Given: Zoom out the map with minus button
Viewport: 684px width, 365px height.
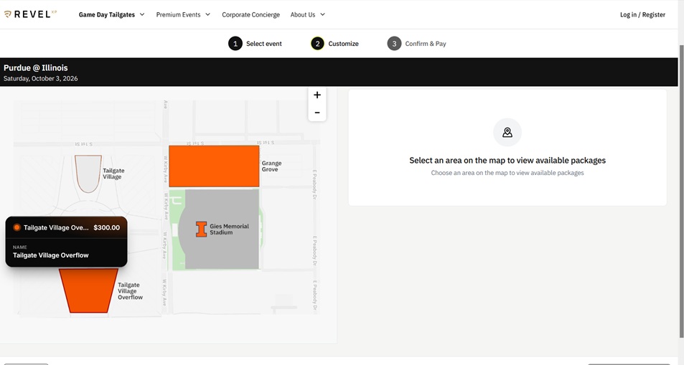Looking at the screenshot, I should pos(317,113).
